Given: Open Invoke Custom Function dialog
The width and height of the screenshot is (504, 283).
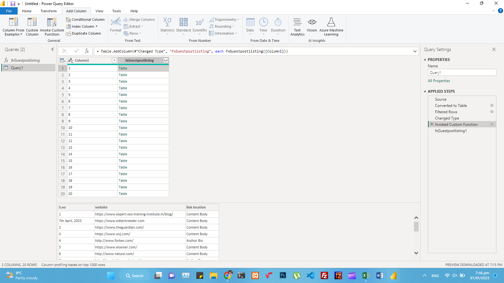Looking at the screenshot, I should tap(52, 26).
